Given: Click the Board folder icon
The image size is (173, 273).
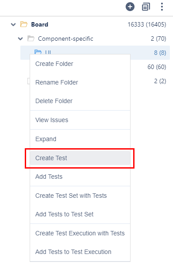Looking at the screenshot, I should click(24, 24).
